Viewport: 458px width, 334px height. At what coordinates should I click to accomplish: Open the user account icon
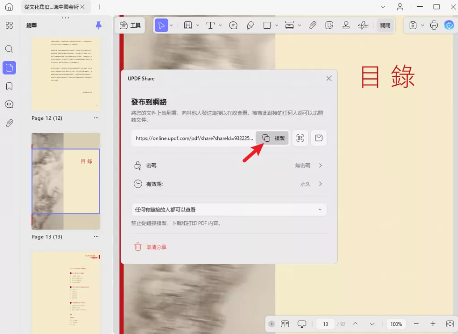click(400, 7)
